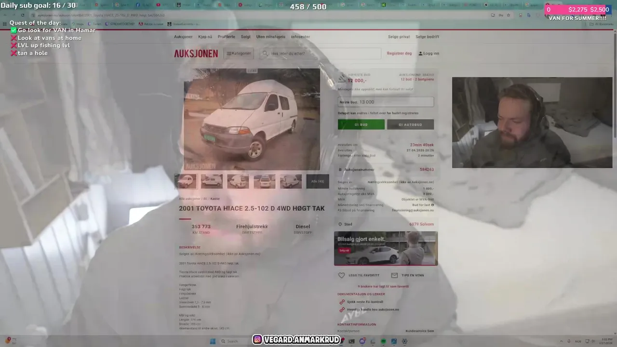
Task: Click the browser address bar URL
Action: point(101,15)
